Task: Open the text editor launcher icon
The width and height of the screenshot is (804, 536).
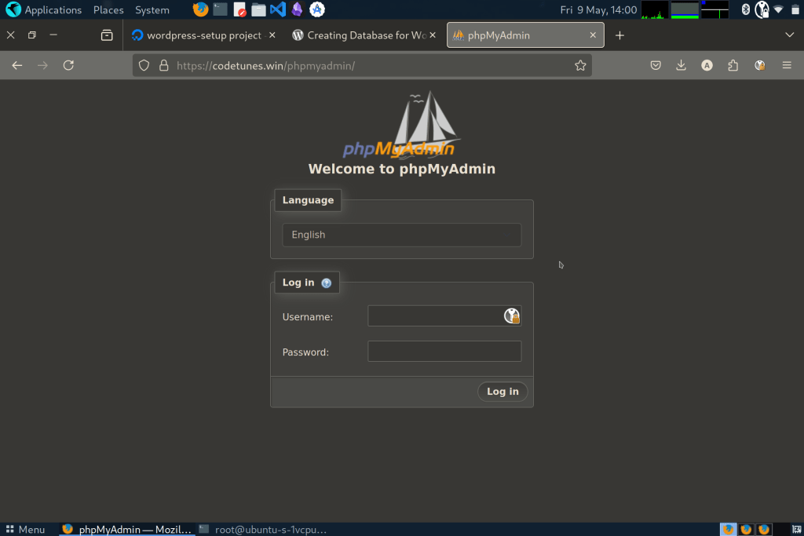Action: [x=239, y=9]
